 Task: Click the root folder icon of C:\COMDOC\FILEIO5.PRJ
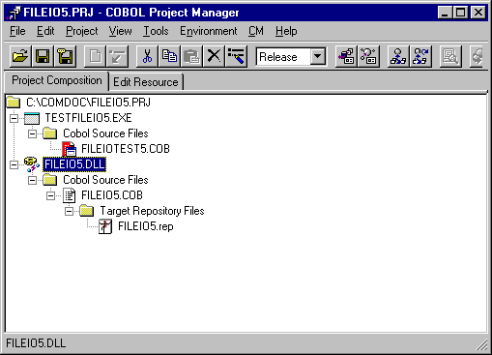click(x=14, y=102)
